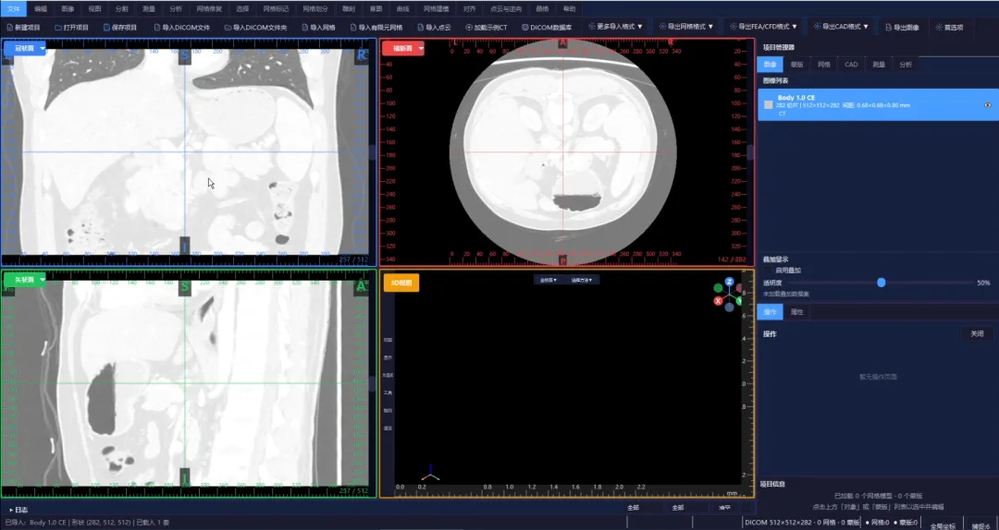Click 工具 item in 3D view sidebar

pyautogui.click(x=388, y=393)
